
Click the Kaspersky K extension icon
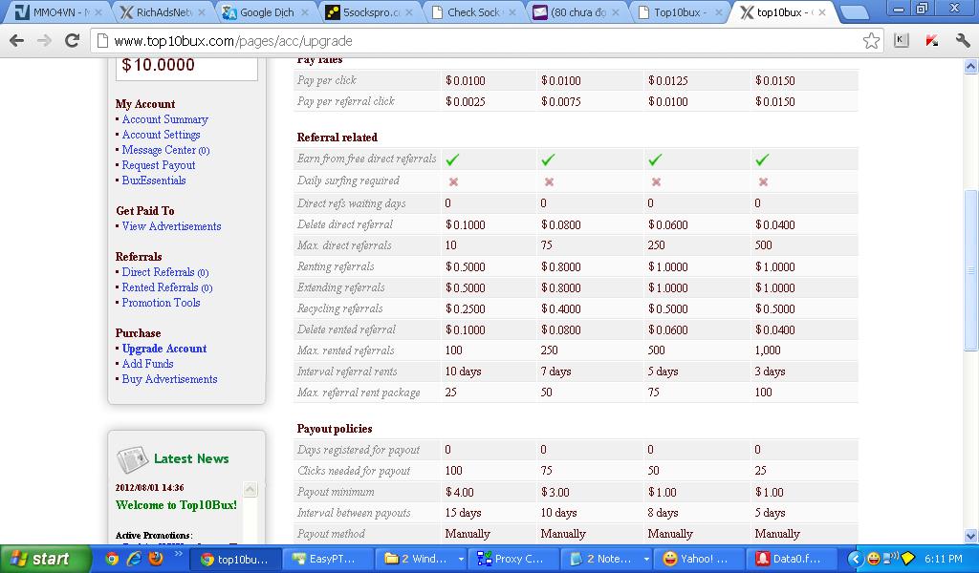pos(901,41)
